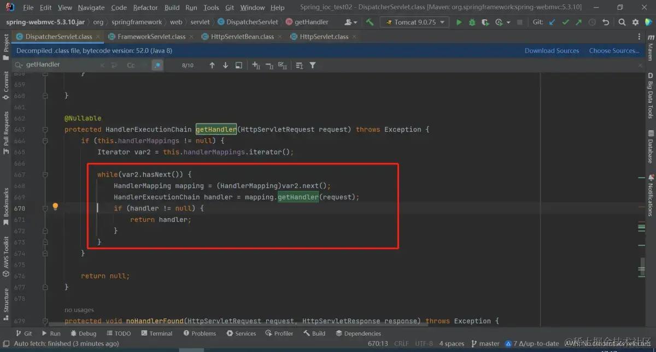Open the Problems tool window button
656x352 pixels.
tap(200, 333)
